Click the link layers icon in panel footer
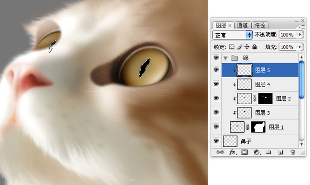310x185 pixels. [x=220, y=152]
